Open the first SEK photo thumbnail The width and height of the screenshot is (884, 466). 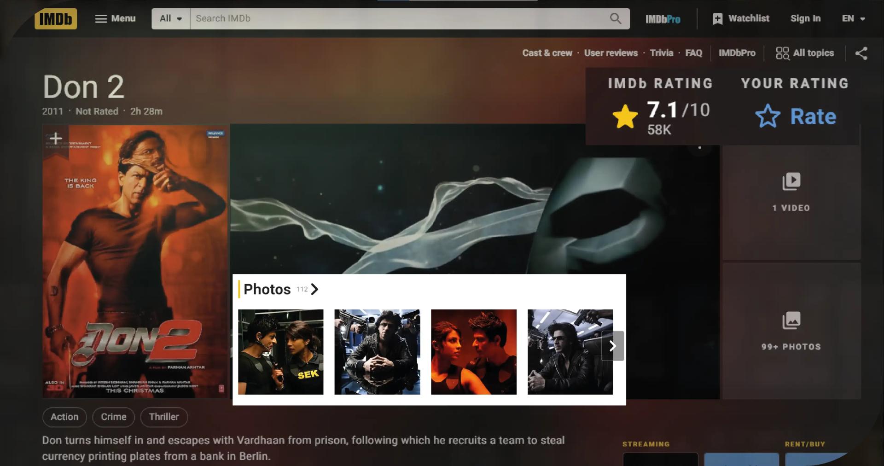pos(281,352)
